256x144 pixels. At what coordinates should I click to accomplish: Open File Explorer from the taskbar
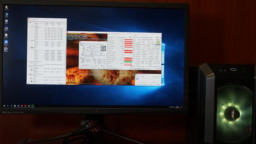[15, 106]
